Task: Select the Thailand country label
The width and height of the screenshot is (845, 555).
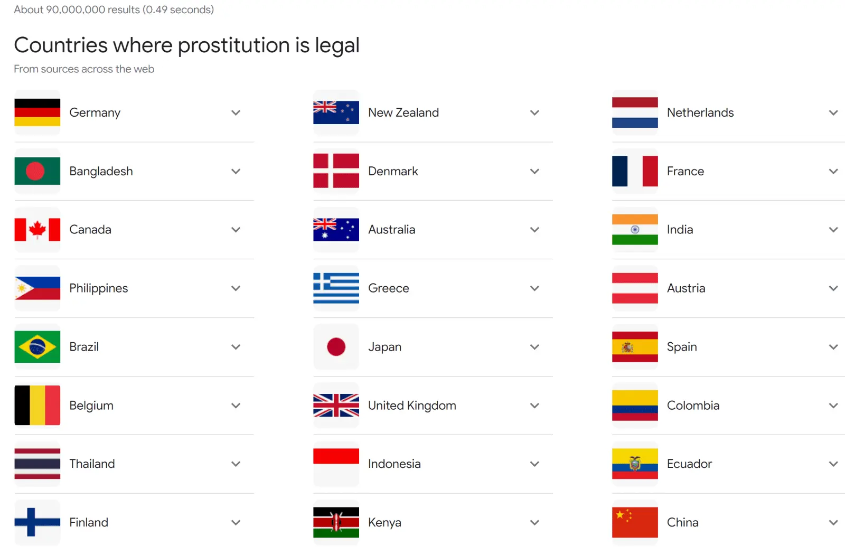Action: [x=92, y=464]
